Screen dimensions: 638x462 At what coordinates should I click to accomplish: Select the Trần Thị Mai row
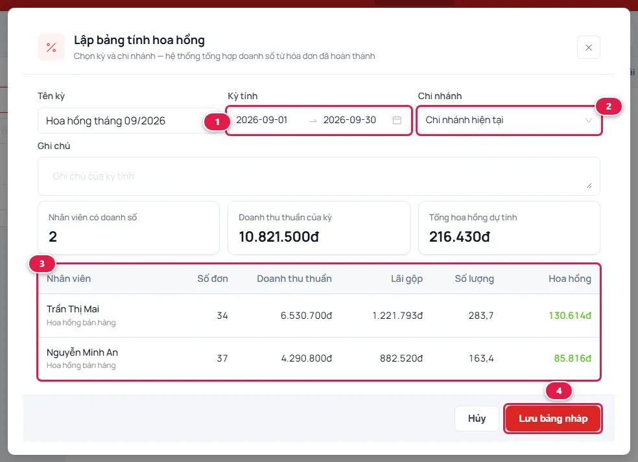pyautogui.click(x=319, y=316)
